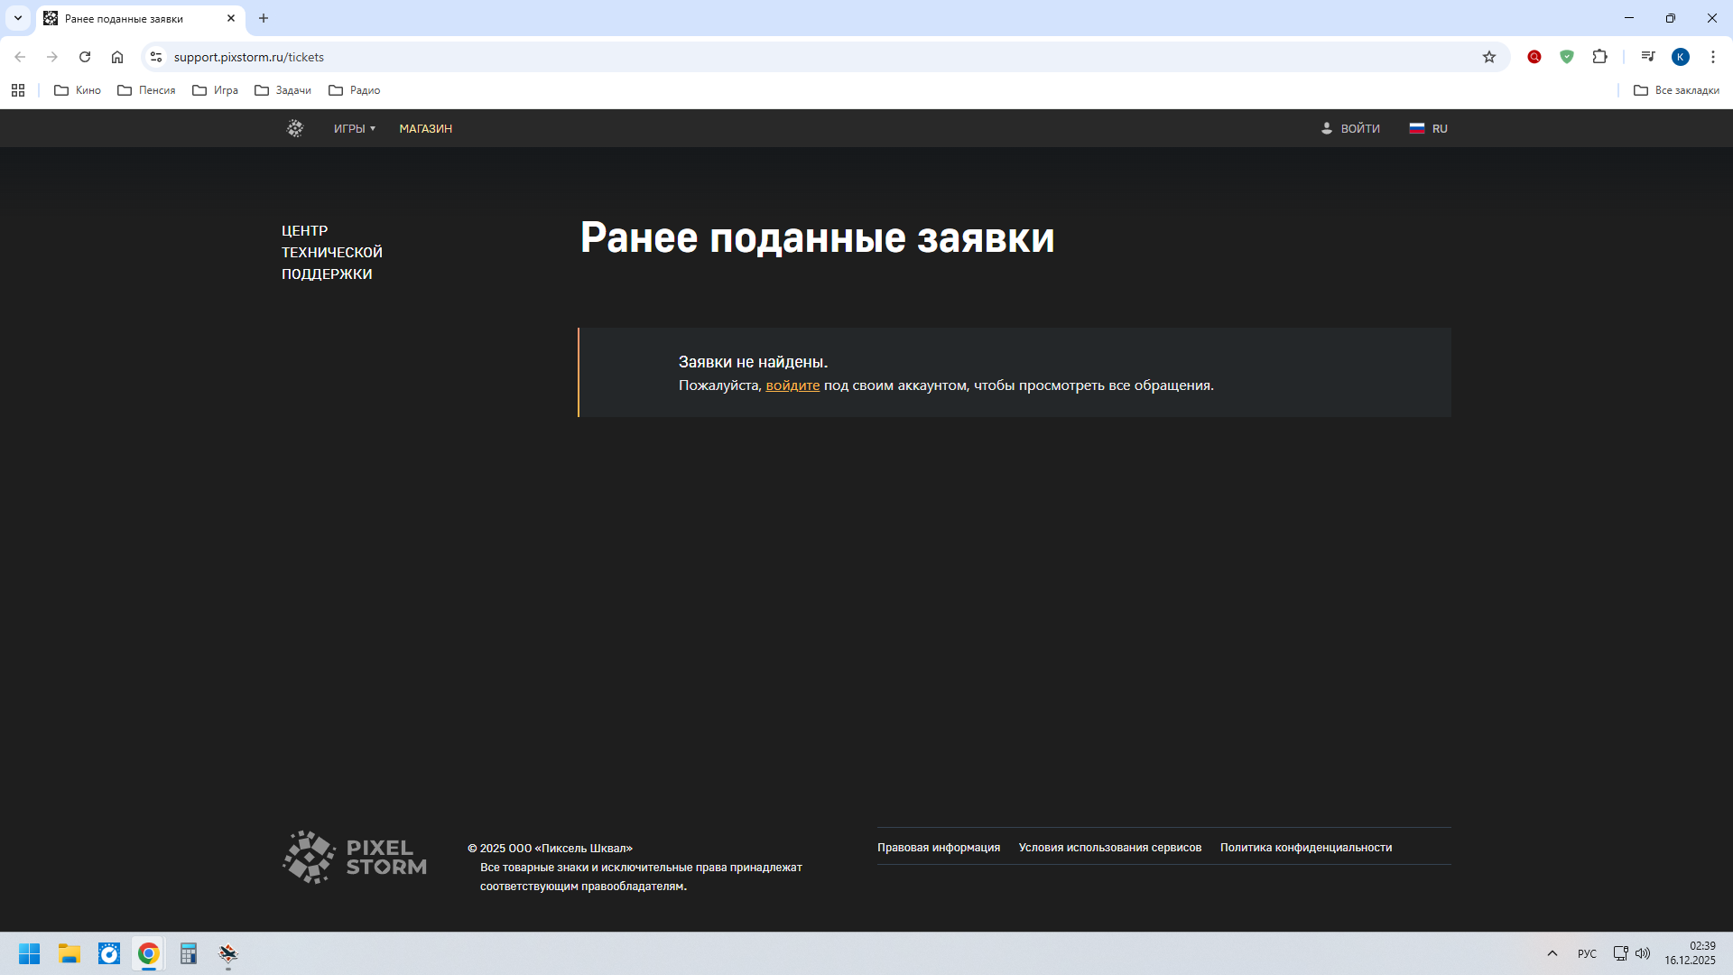Open a new browser tab
Image resolution: width=1733 pixels, height=975 pixels.
point(264,18)
